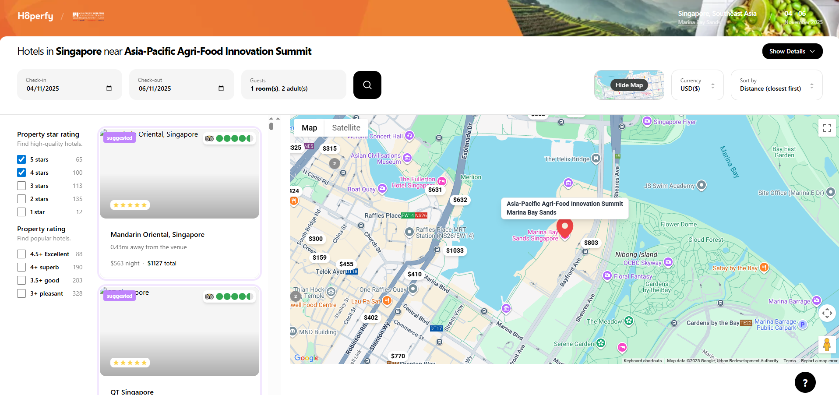Click the JS Swim Academy marker

click(x=702, y=185)
